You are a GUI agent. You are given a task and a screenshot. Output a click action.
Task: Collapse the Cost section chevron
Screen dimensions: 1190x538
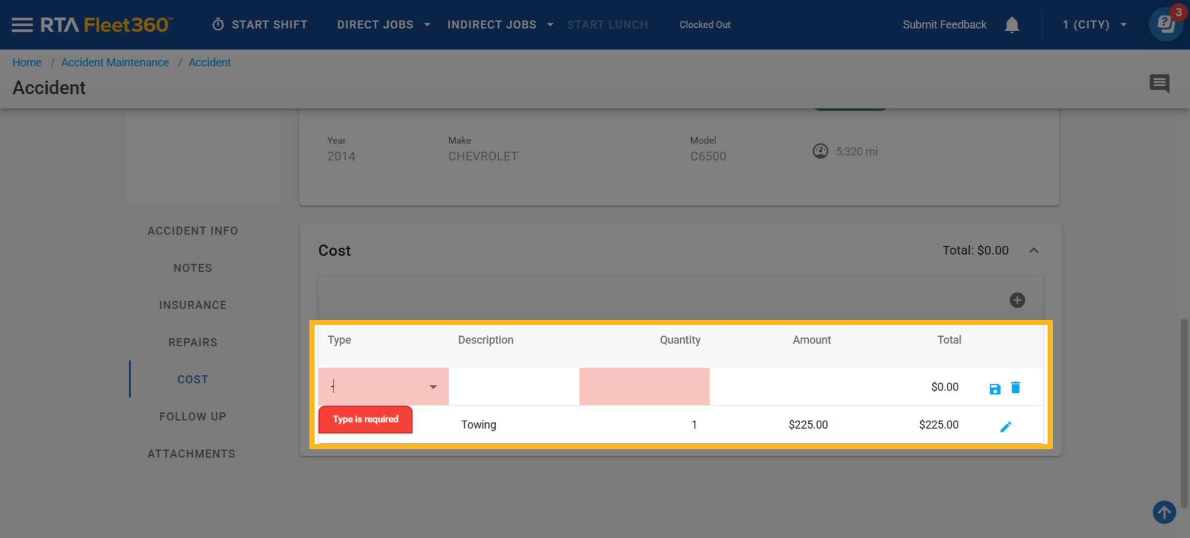(x=1034, y=251)
